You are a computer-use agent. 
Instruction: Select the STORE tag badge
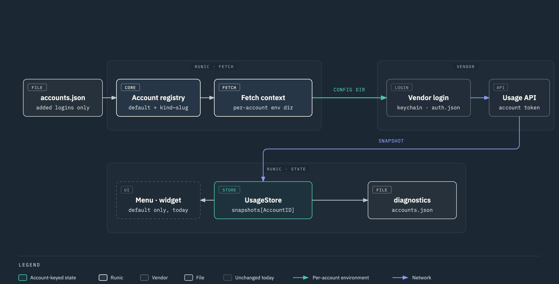229,190
